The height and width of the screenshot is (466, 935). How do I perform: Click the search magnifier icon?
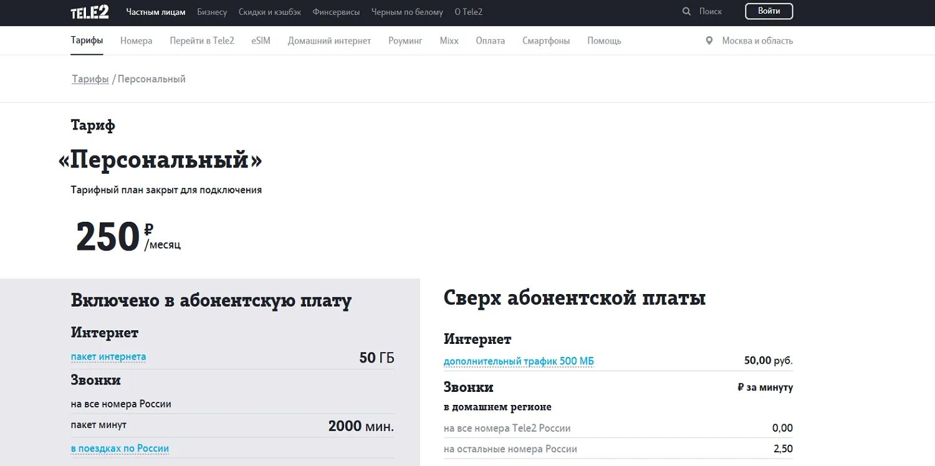687,11
